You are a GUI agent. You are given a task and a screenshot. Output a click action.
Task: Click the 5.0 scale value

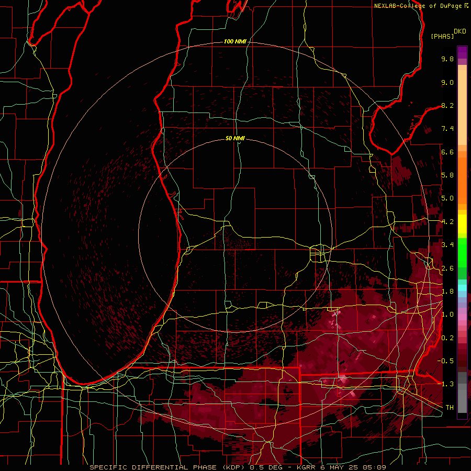[x=447, y=198]
